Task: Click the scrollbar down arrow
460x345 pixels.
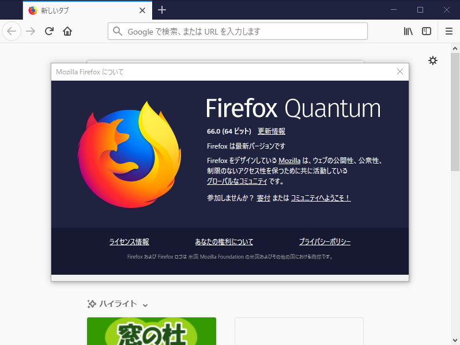Action: pos(455,340)
